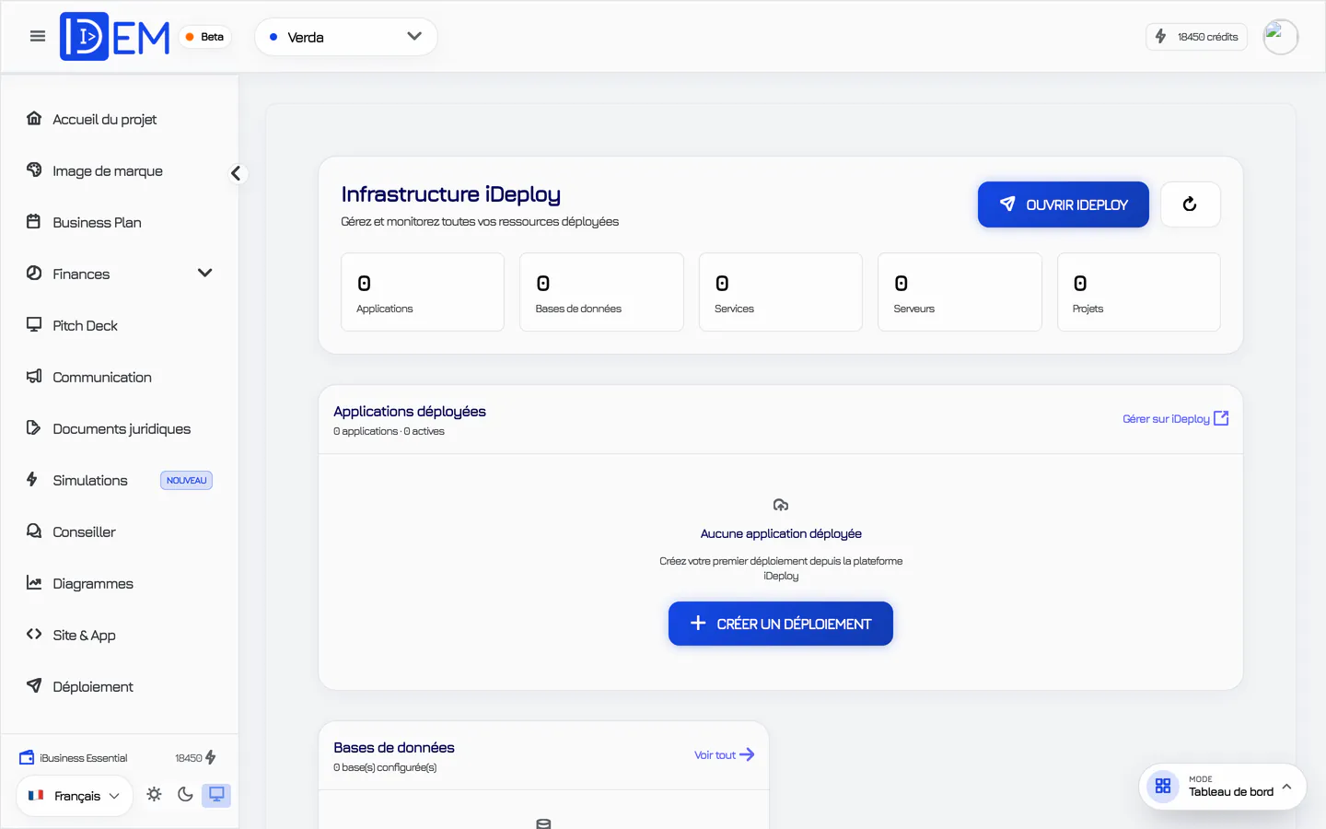Click the wallet icon by iBusiness Essential

coord(27,757)
